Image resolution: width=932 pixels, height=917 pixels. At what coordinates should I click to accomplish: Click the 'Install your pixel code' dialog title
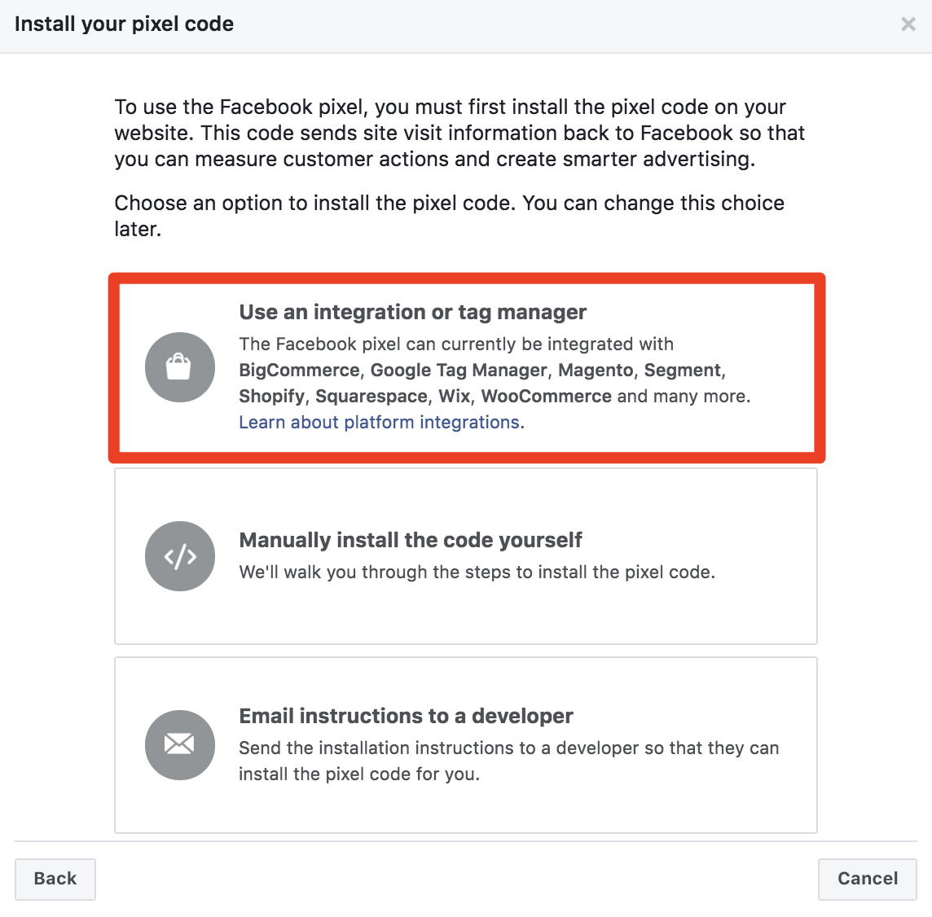pyautogui.click(x=124, y=24)
